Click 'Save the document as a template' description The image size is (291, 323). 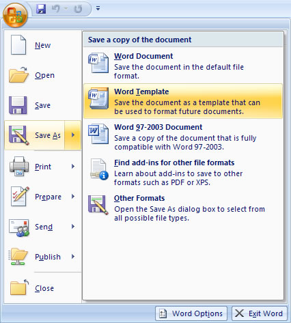click(187, 107)
